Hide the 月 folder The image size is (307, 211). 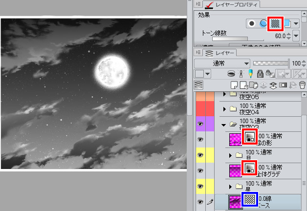pyautogui.click(x=200, y=155)
